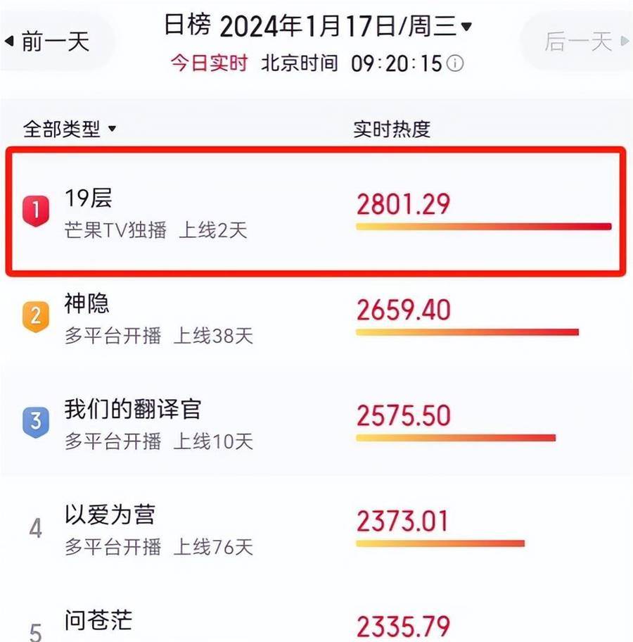Open the date dropdown arrow after 周三

pyautogui.click(x=466, y=27)
